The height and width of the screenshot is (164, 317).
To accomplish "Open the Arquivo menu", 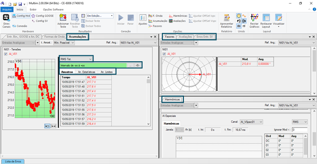I will click(7, 9).
